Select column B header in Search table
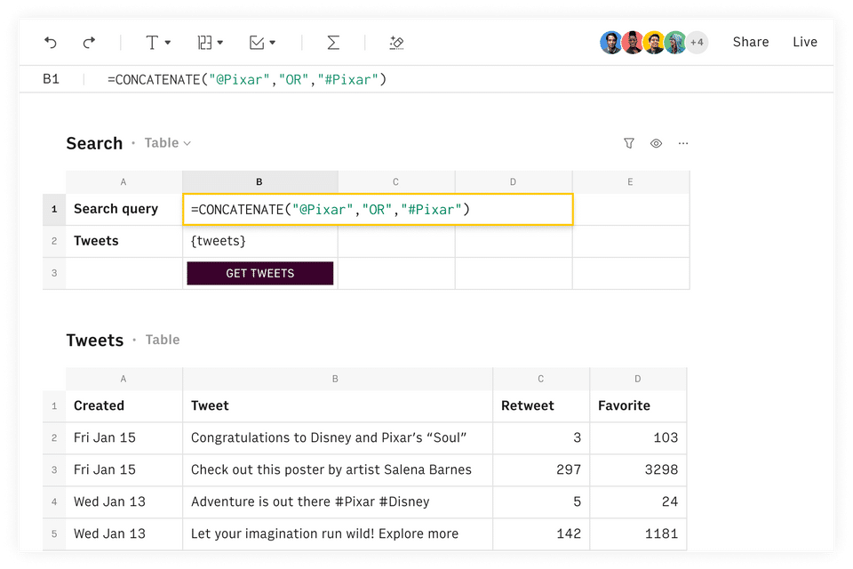The height and width of the screenshot is (569, 853). [x=259, y=182]
